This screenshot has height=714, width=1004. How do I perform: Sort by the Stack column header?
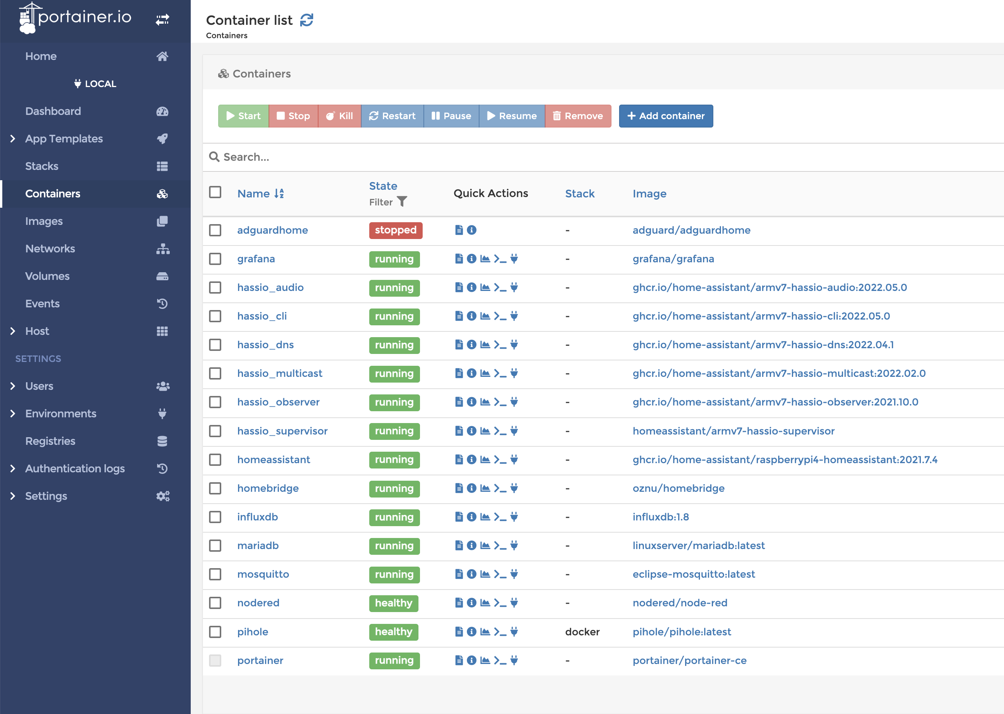[580, 194]
